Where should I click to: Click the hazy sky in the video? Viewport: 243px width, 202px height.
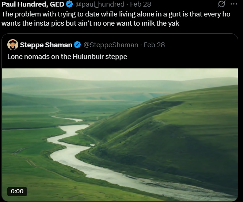tap(121, 73)
